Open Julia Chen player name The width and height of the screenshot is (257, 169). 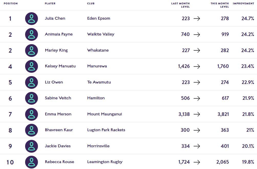[x=55, y=18]
